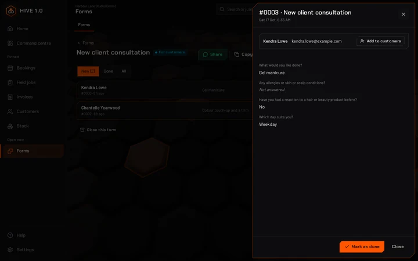The height and width of the screenshot is (261, 418).
Task: Click the Share button
Action: (x=212, y=55)
